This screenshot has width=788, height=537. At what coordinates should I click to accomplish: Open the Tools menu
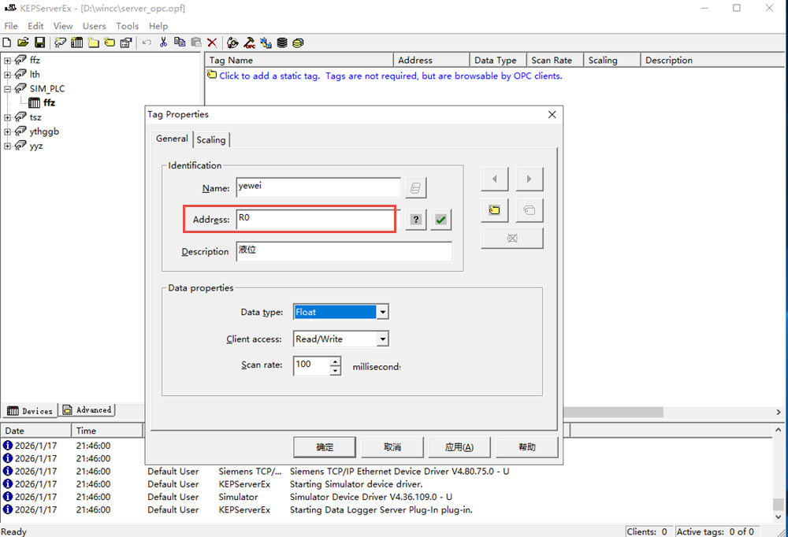pyautogui.click(x=127, y=26)
